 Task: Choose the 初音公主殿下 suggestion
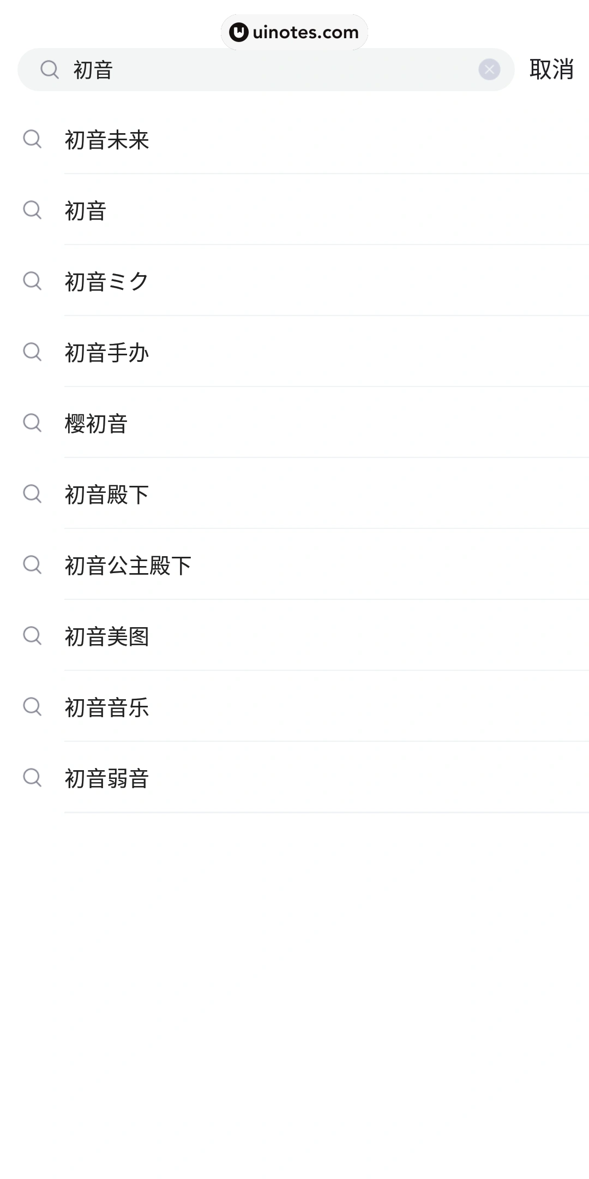coord(128,565)
